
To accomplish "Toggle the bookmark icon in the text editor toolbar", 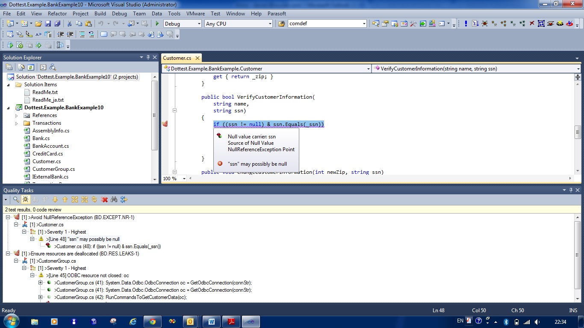I will (x=104, y=35).
